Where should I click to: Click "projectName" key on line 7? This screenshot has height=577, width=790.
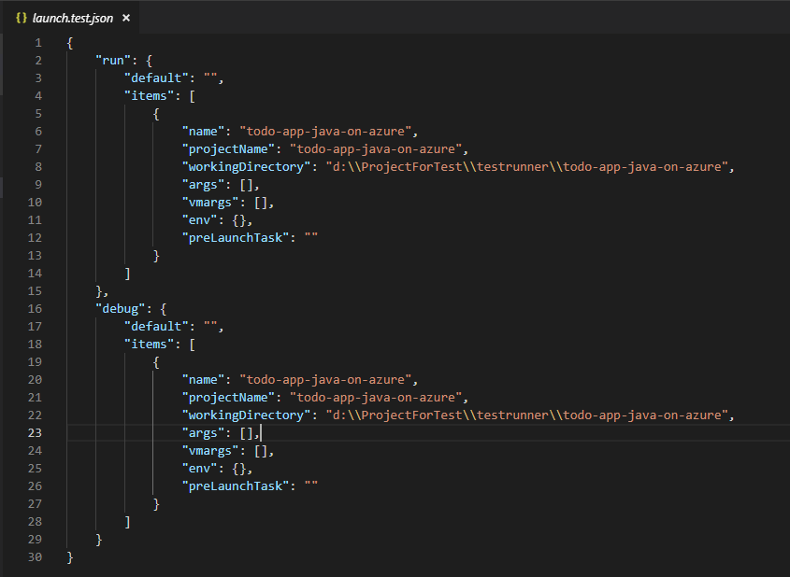(x=228, y=148)
